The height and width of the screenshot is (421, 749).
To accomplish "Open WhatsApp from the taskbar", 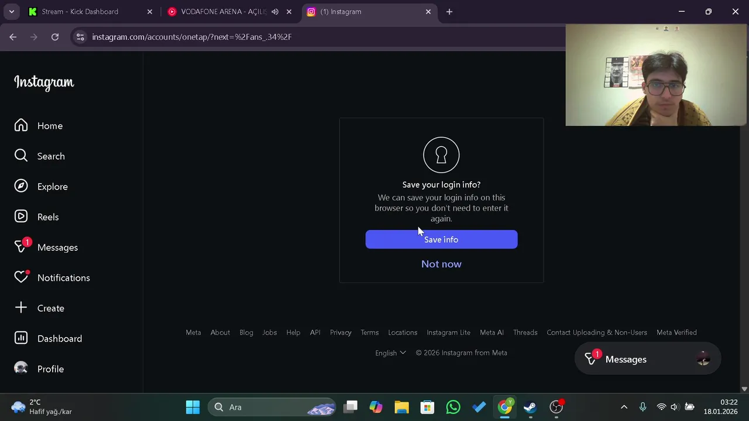I will [x=453, y=407].
